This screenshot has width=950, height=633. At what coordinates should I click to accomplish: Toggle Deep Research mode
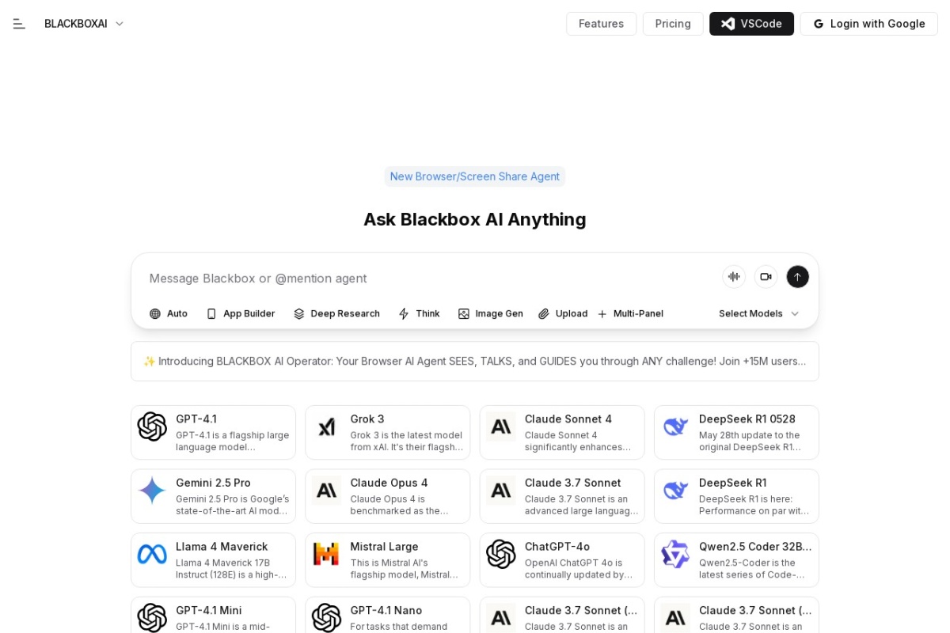[336, 314]
